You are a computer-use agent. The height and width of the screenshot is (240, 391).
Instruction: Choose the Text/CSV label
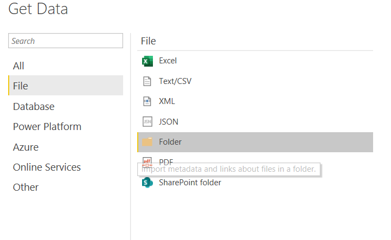coord(175,81)
